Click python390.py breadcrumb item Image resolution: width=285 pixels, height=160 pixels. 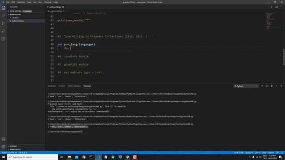pos(56,11)
